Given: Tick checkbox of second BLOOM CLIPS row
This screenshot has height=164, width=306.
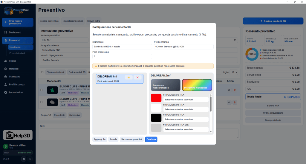Looking at the screenshot, I should [x=41, y=102].
